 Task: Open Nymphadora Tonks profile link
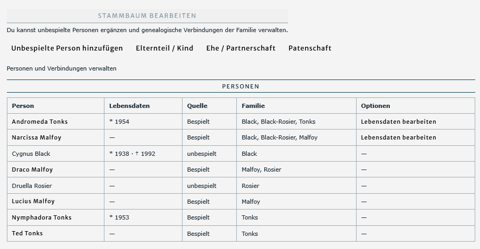tap(42, 217)
